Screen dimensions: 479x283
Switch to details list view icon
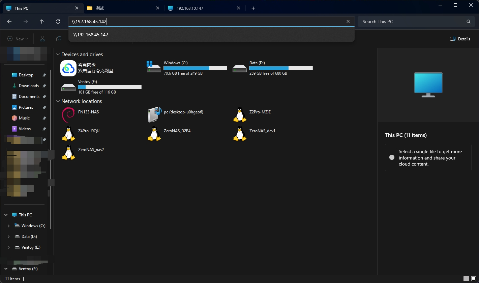coord(466,279)
